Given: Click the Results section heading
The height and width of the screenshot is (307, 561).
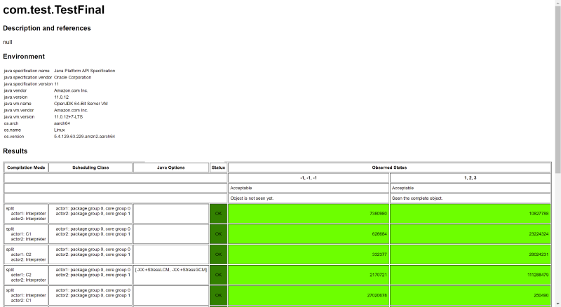Looking at the screenshot, I should (15, 151).
